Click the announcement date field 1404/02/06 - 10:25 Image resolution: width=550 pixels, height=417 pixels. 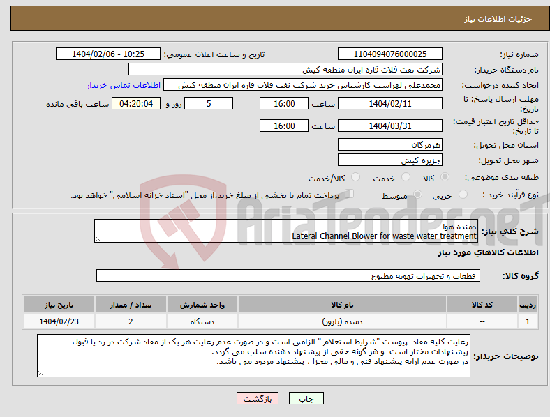tap(108, 54)
